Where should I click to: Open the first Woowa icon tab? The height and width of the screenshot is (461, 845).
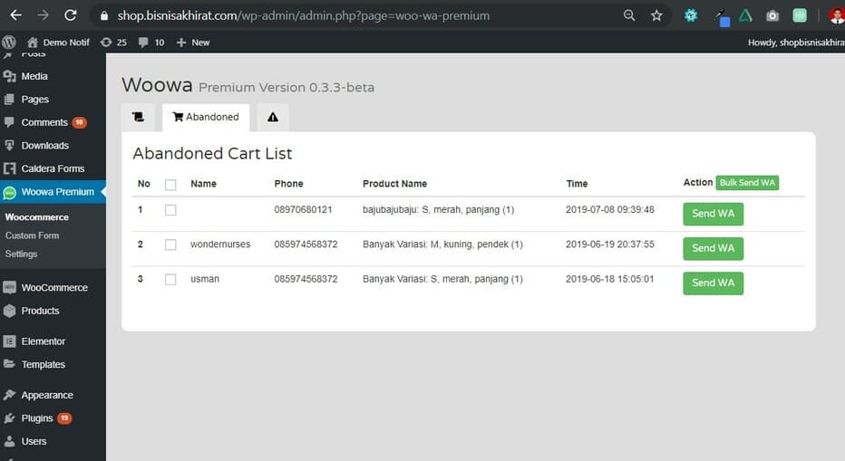(138, 117)
